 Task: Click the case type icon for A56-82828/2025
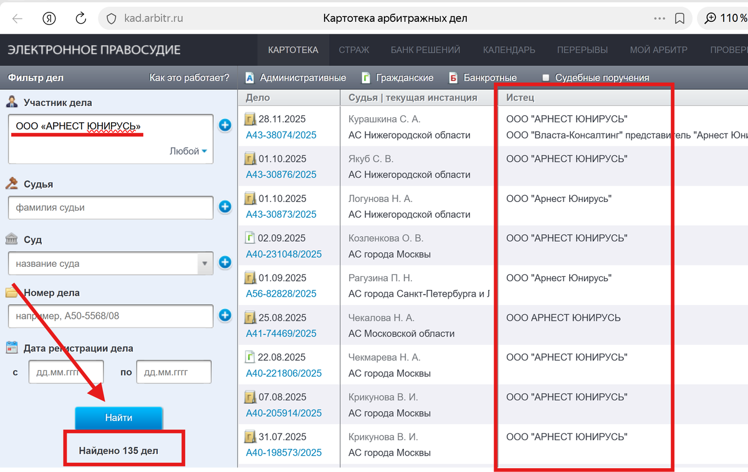click(x=250, y=277)
